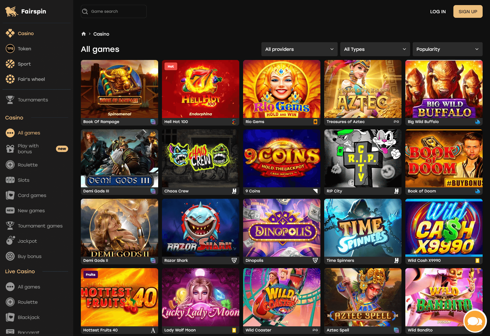
Task: Click the Fairspin lion logo
Action: click(11, 11)
